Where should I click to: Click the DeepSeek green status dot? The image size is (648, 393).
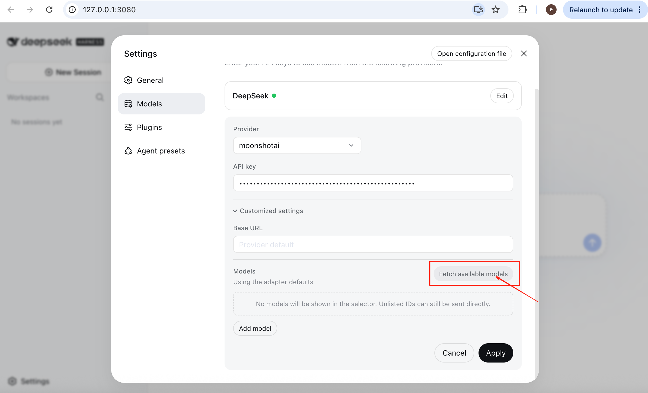[x=274, y=96]
